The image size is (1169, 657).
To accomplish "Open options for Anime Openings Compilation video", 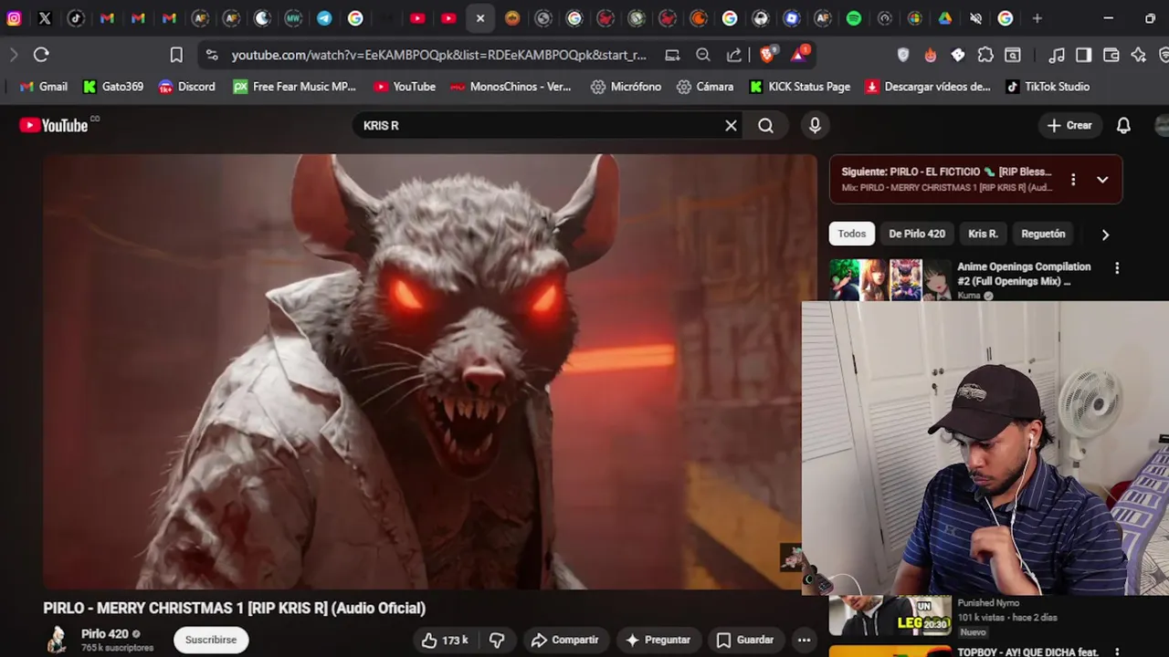I will pyautogui.click(x=1117, y=268).
